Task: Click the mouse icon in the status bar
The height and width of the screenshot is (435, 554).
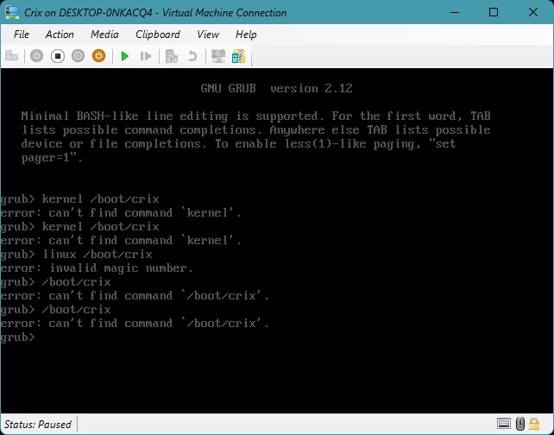Action: [520, 424]
